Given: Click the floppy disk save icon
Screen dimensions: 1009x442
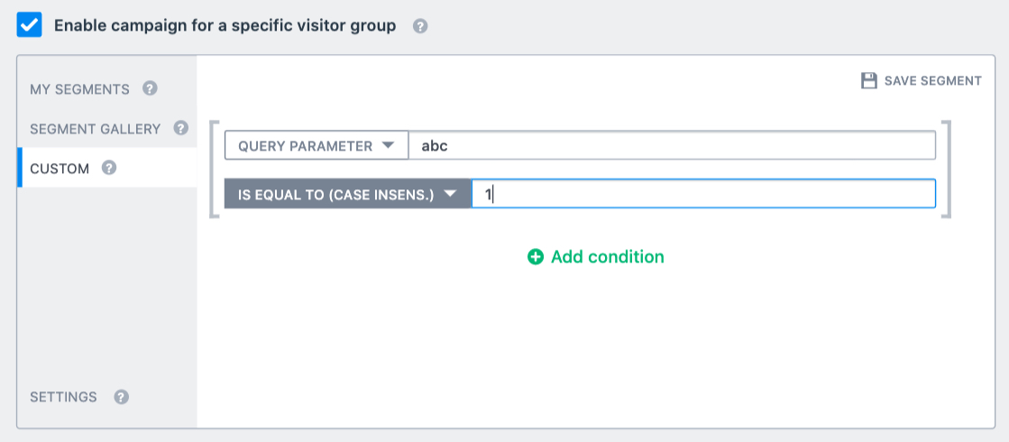Looking at the screenshot, I should [869, 80].
